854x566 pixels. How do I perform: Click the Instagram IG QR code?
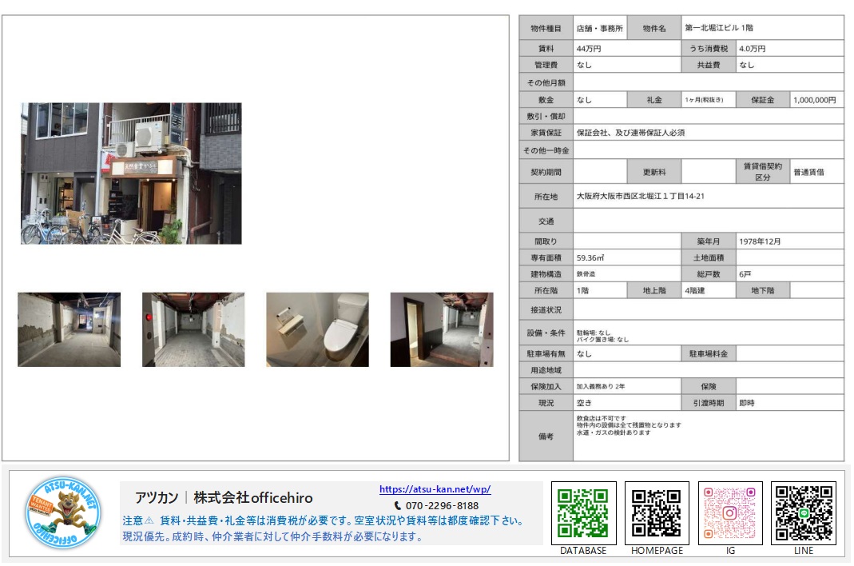tap(730, 512)
